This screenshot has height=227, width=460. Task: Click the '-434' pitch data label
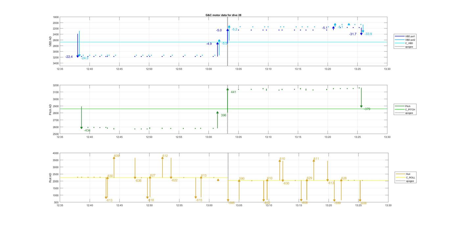[87, 130]
